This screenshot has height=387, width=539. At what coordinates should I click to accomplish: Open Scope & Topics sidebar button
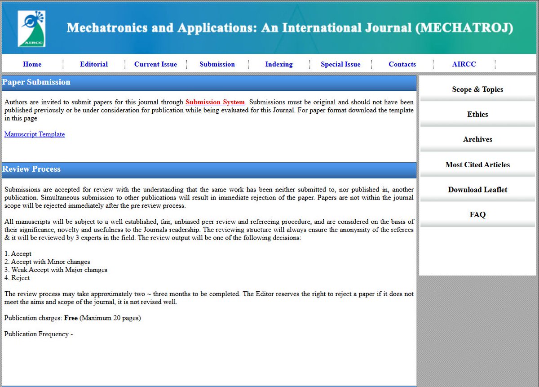(477, 89)
